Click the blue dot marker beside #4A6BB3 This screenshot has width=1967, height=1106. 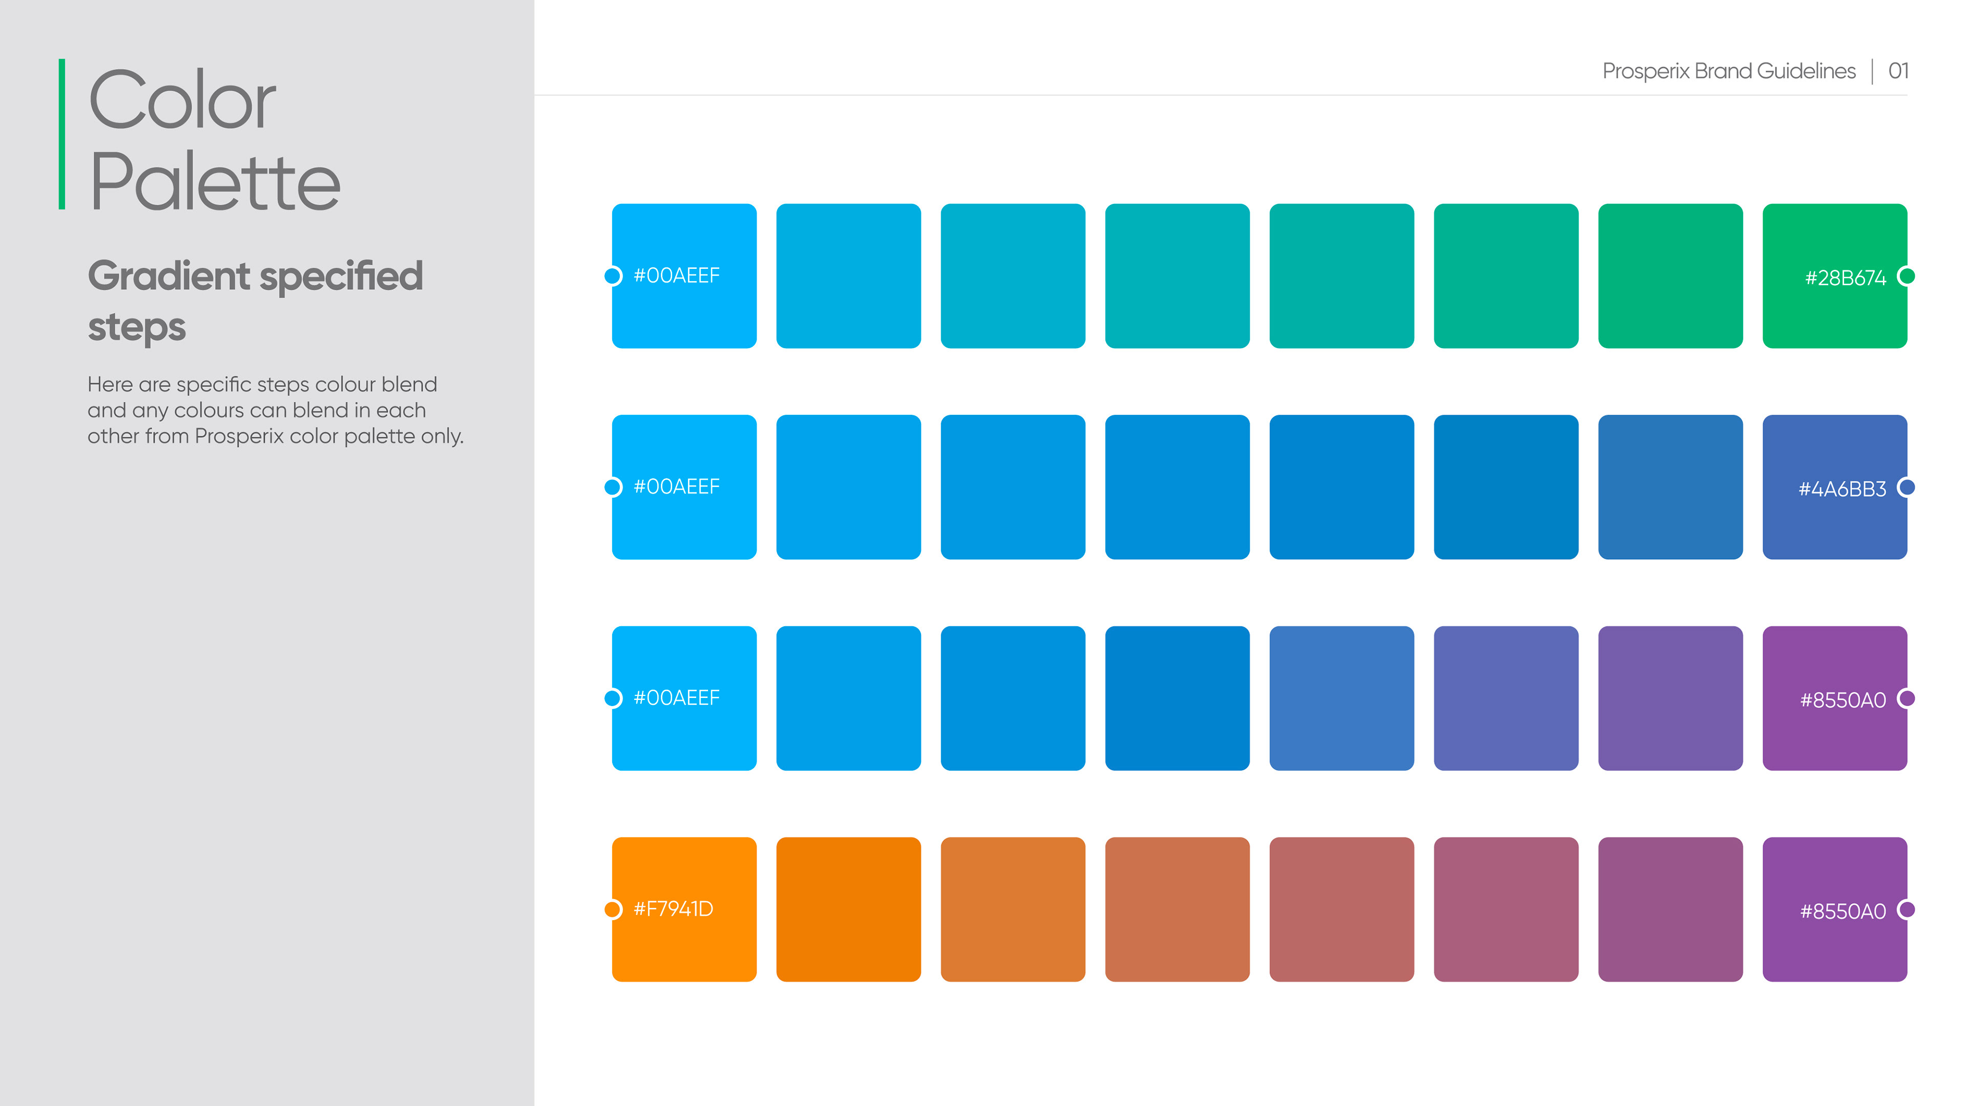tap(1907, 487)
